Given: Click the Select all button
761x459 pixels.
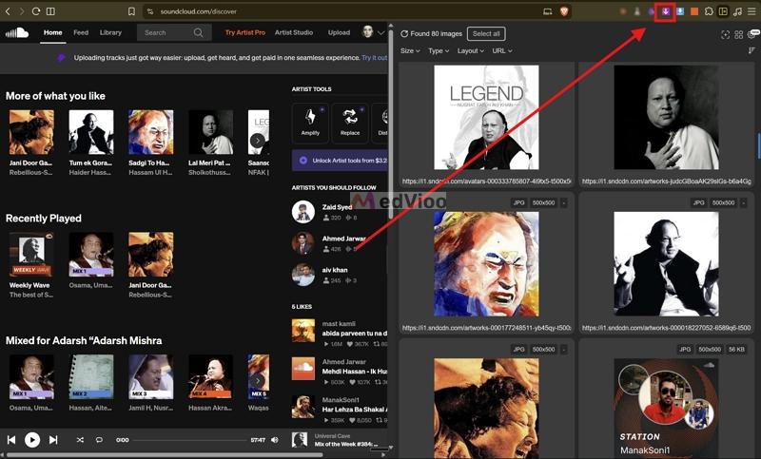Looking at the screenshot, I should (486, 33).
